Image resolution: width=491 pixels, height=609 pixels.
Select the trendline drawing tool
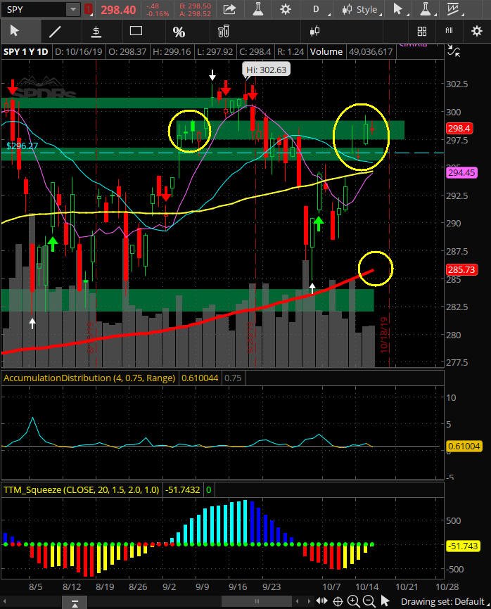pos(55,32)
